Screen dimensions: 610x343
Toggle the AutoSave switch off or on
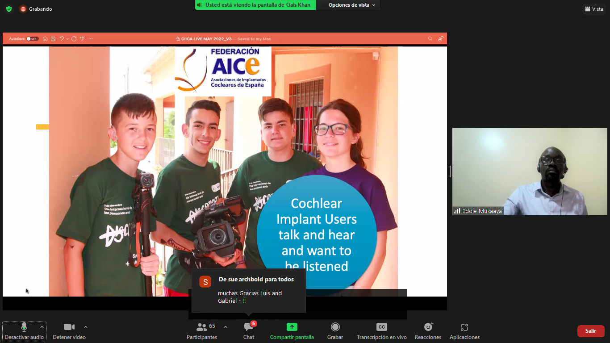coord(31,39)
